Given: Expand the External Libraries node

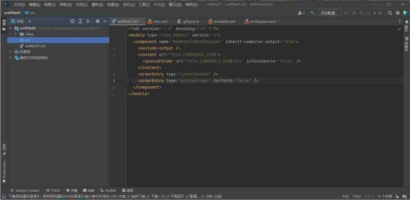Looking at the screenshot, I should [x=10, y=52].
